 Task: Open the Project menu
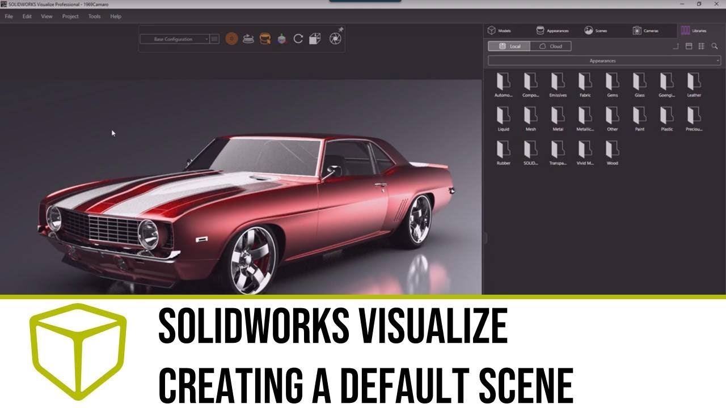coord(70,16)
